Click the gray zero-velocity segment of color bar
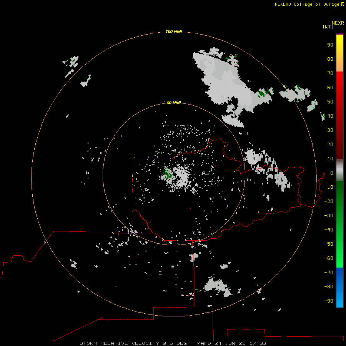This screenshot has width=346, height=346. [x=339, y=170]
